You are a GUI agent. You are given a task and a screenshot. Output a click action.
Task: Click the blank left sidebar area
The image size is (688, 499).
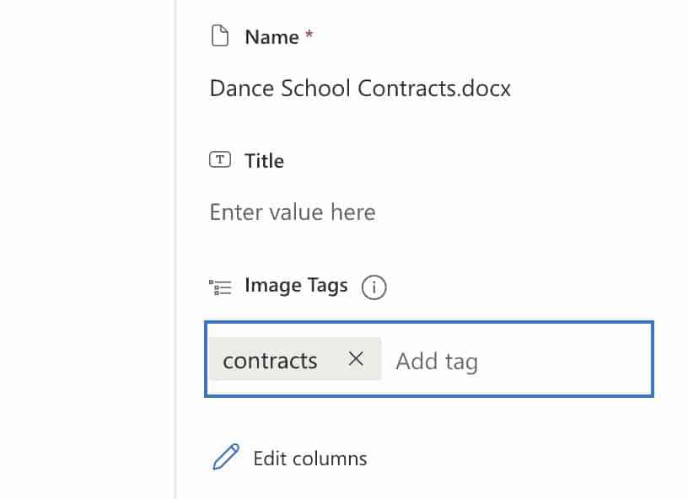(x=84, y=253)
